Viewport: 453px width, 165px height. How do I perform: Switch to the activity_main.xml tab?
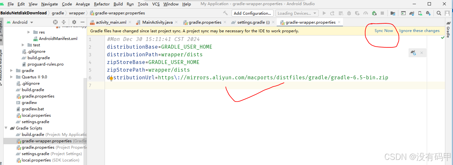coord(111,22)
